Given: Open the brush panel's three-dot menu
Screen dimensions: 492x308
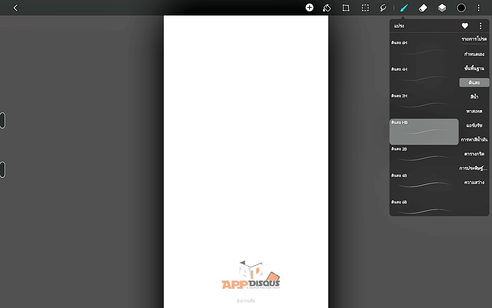Looking at the screenshot, I should [x=481, y=26].
